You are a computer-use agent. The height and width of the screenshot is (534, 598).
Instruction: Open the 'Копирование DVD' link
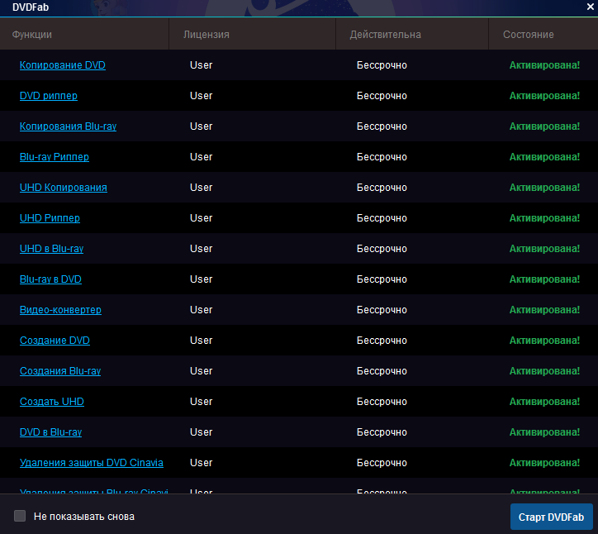[63, 65]
